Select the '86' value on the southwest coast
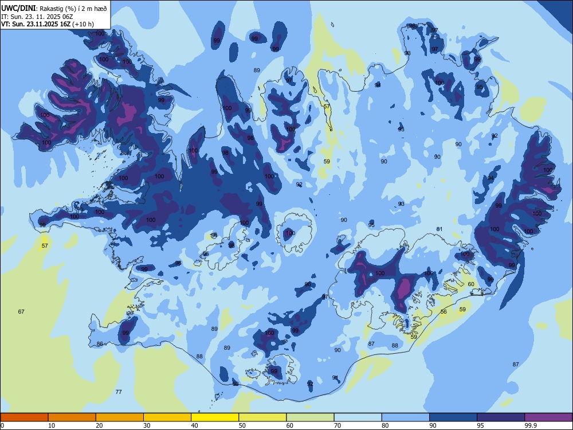The height and width of the screenshot is (430, 573). tap(100, 343)
